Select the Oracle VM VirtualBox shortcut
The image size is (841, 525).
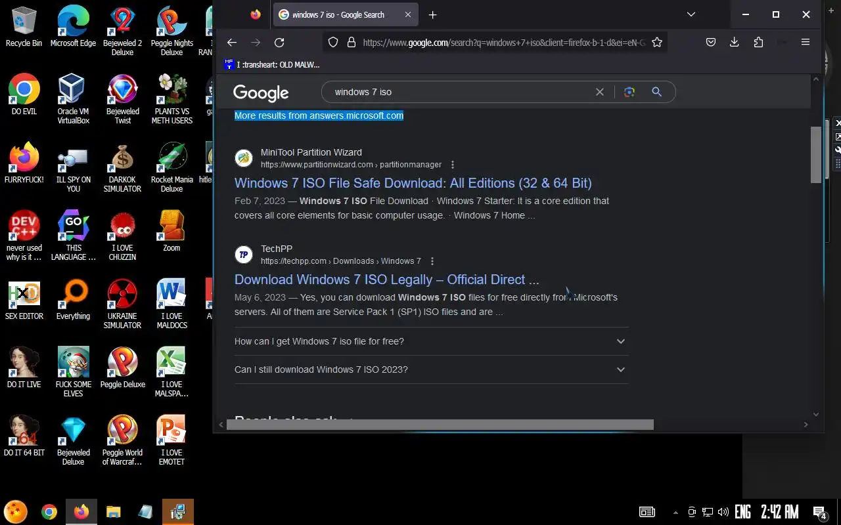tap(73, 99)
